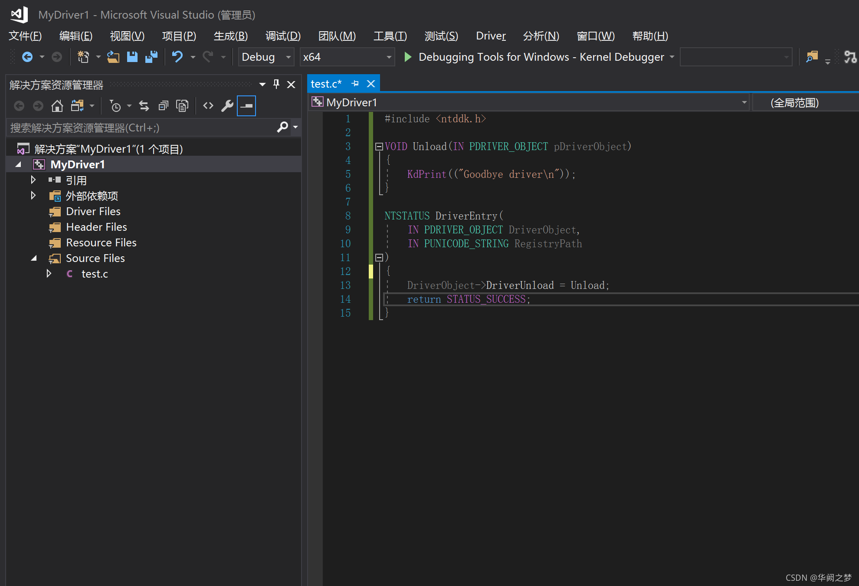The width and height of the screenshot is (859, 586).
Task: Click the Save file icon
Action: [132, 57]
